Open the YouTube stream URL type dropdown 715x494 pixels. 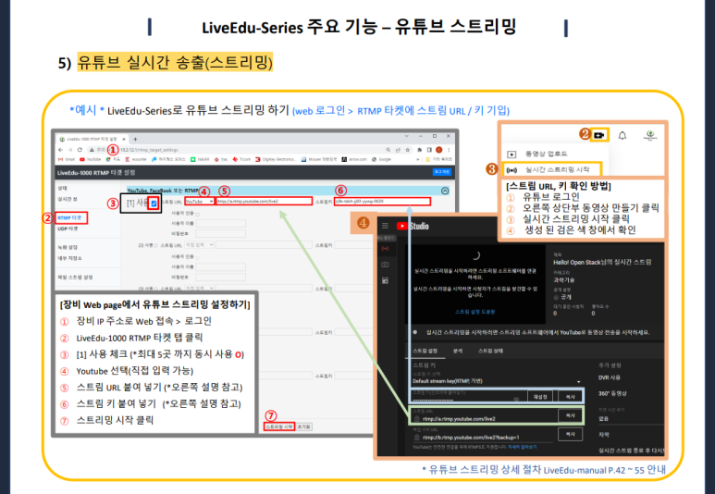[x=199, y=201]
